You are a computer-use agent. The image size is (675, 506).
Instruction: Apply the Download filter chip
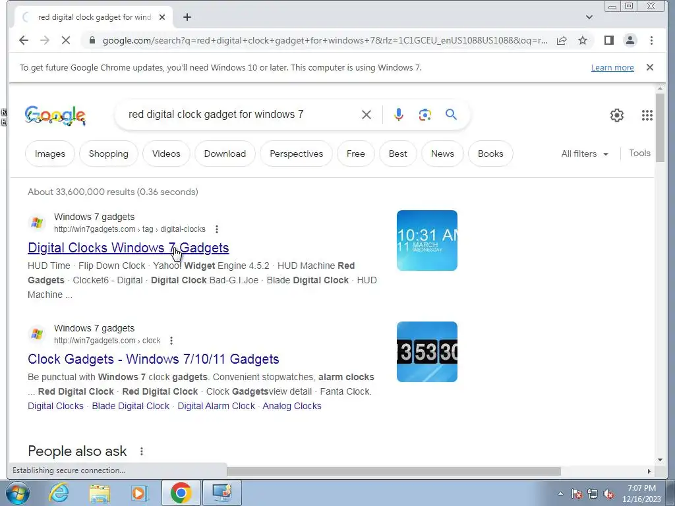tap(225, 154)
